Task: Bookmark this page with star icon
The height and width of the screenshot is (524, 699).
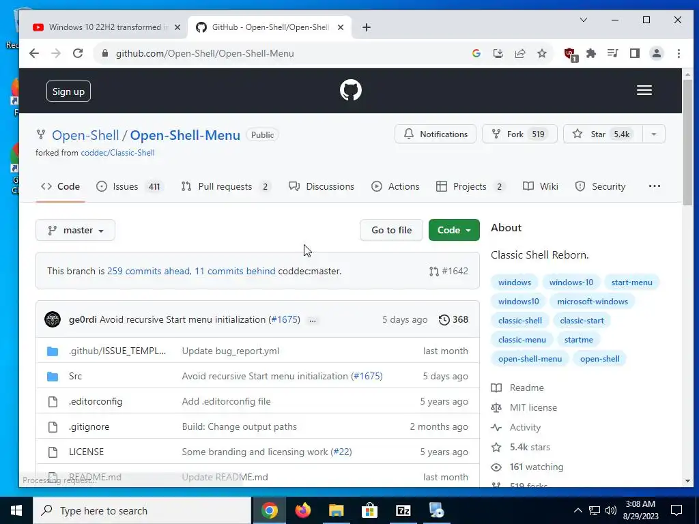Action: [x=541, y=53]
